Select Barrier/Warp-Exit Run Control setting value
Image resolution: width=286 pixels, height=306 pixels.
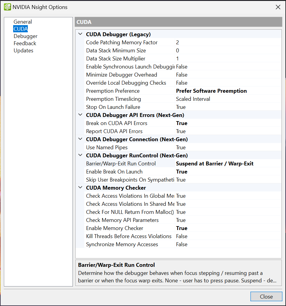[228, 164]
